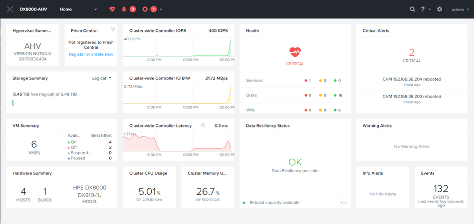Open the Logical storage view dropdown
The width and height of the screenshot is (474, 224).
click(102, 78)
